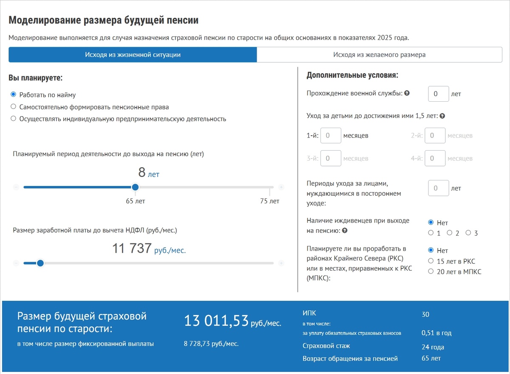Select 'Работать по найму' option
Viewport: 510px width, 374px height.
tap(13, 94)
